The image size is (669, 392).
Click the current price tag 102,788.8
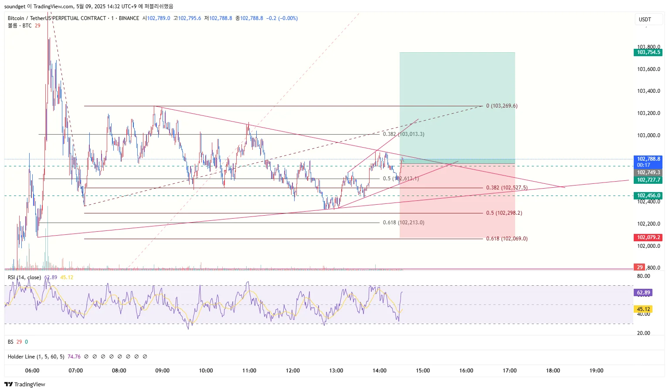(648, 159)
